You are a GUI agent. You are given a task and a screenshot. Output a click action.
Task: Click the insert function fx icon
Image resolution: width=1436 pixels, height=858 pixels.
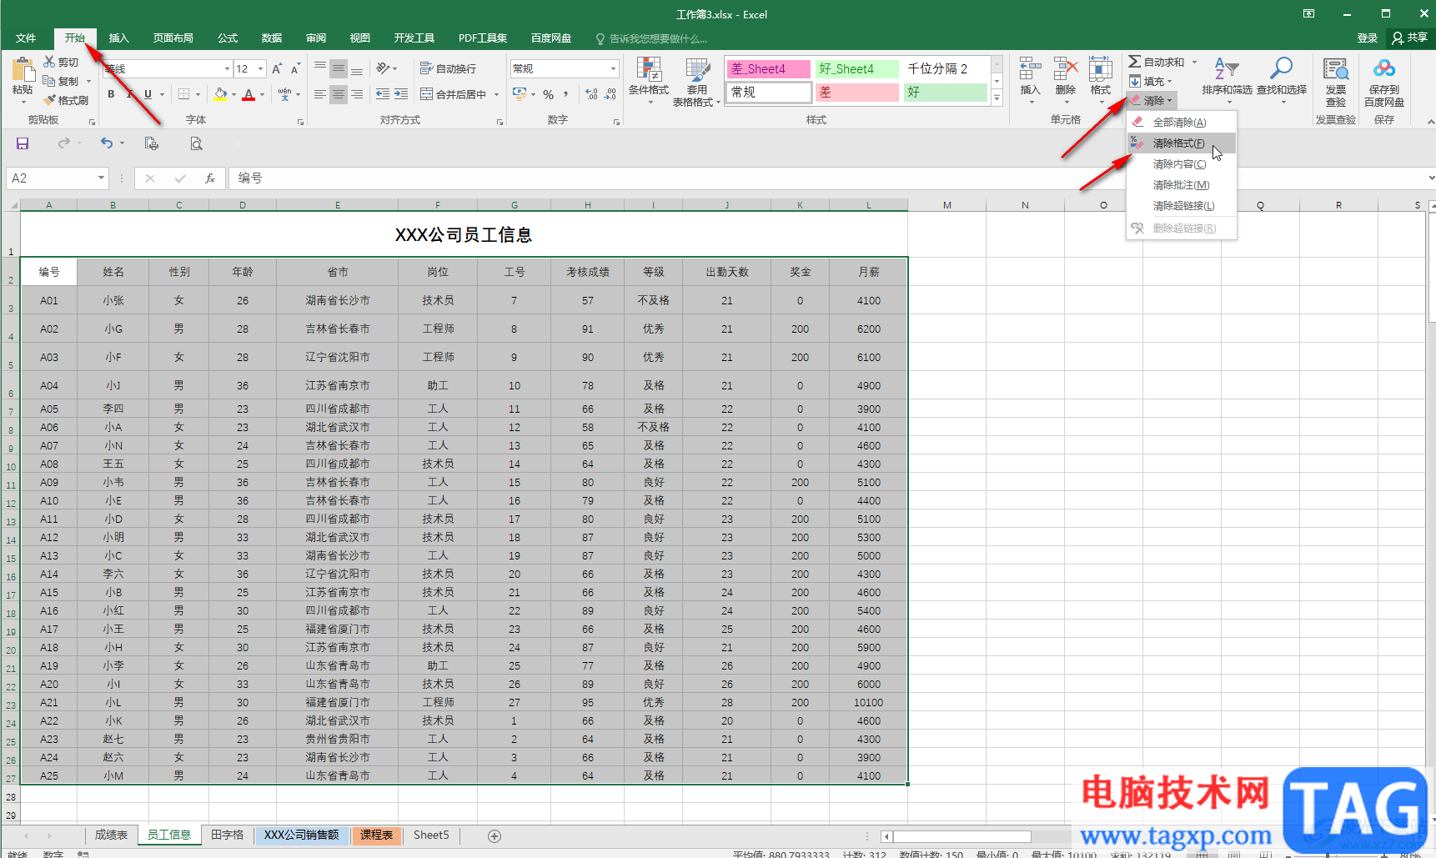pos(210,178)
